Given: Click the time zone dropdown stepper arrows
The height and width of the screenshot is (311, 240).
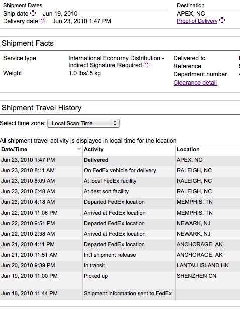Looking at the screenshot, I should [x=115, y=123].
